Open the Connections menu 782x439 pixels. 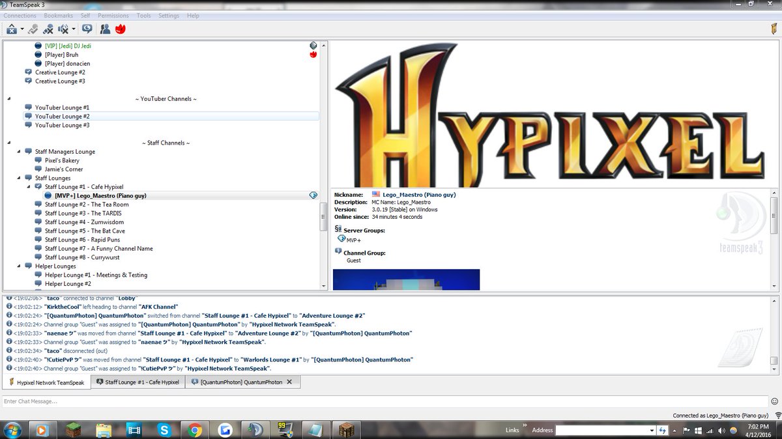[20, 16]
